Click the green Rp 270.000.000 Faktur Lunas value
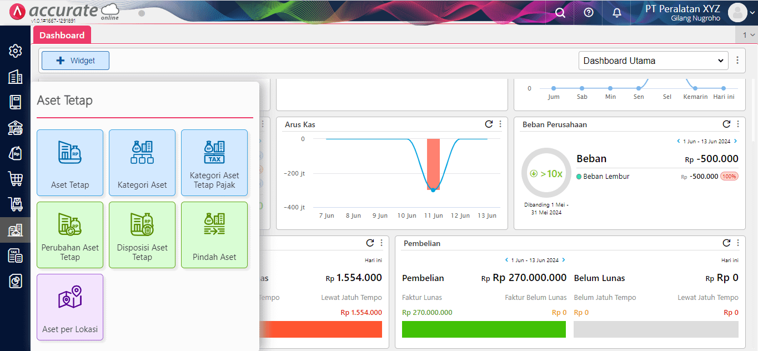Screen dimensions: 758x351 click(x=427, y=313)
